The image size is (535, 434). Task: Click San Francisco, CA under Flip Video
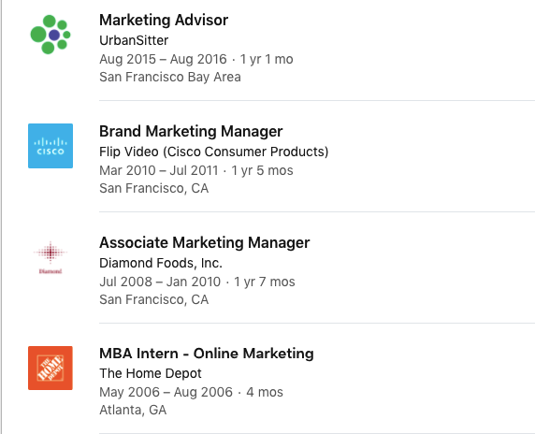154,188
